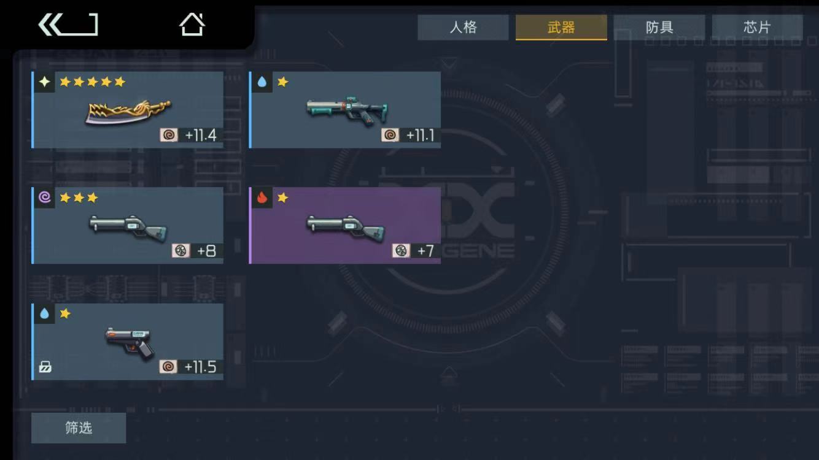The width and height of the screenshot is (819, 460).
Task: Select the purple-highlighted shotgun with +7
Action: point(345,226)
